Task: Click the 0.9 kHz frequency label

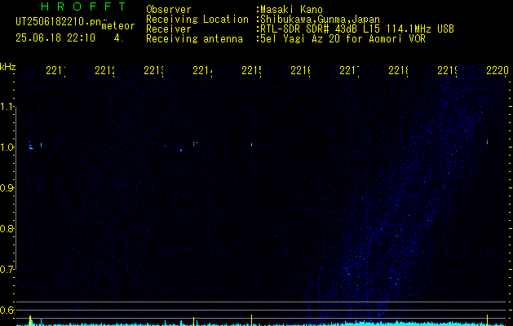Action: coord(7,187)
